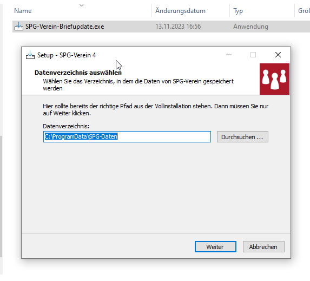Click into the Datenverzeichnis path field
Viewport: 310px width, 281px height.
pyautogui.click(x=127, y=137)
